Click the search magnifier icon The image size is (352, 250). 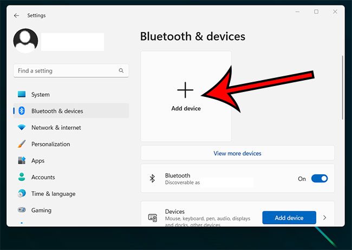pos(121,71)
